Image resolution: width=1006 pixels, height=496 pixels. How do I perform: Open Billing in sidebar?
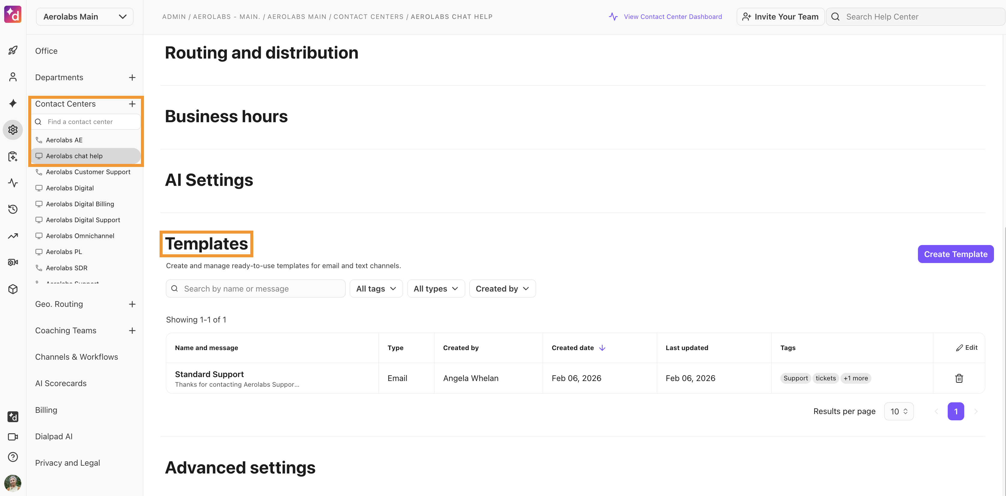coord(46,410)
